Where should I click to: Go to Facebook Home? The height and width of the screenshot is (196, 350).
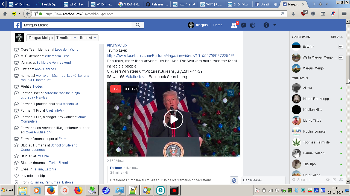point(218,25)
